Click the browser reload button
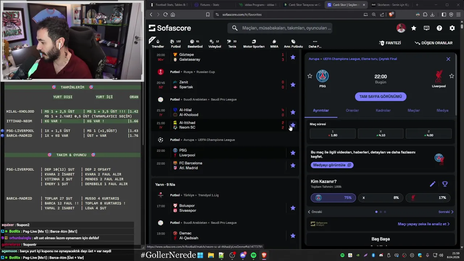464x261 pixels. [x=165, y=14]
